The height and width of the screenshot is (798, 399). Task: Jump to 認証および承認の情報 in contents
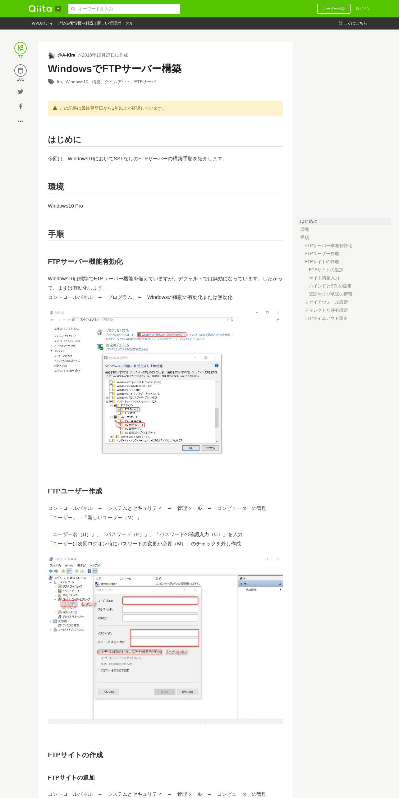[x=331, y=294]
